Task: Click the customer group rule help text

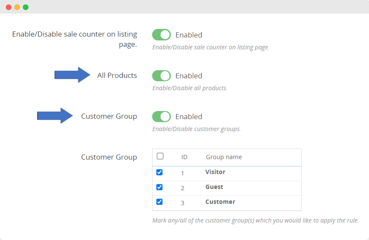Action: point(255,221)
